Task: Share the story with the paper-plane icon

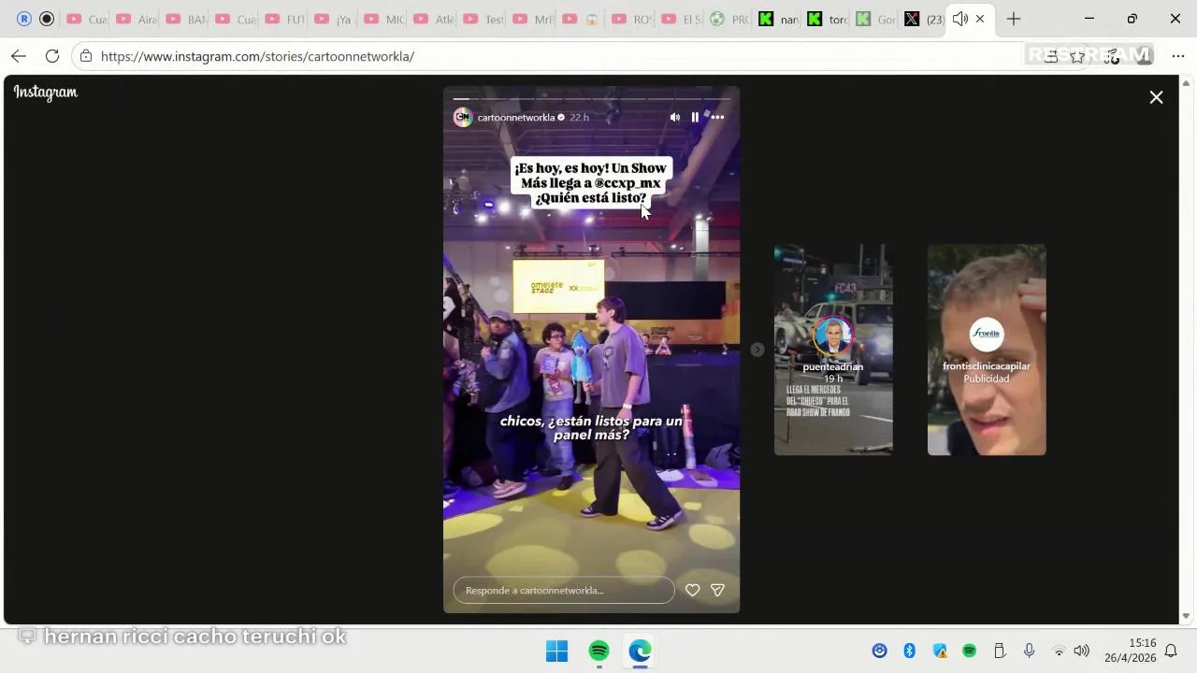Action: pyautogui.click(x=718, y=590)
